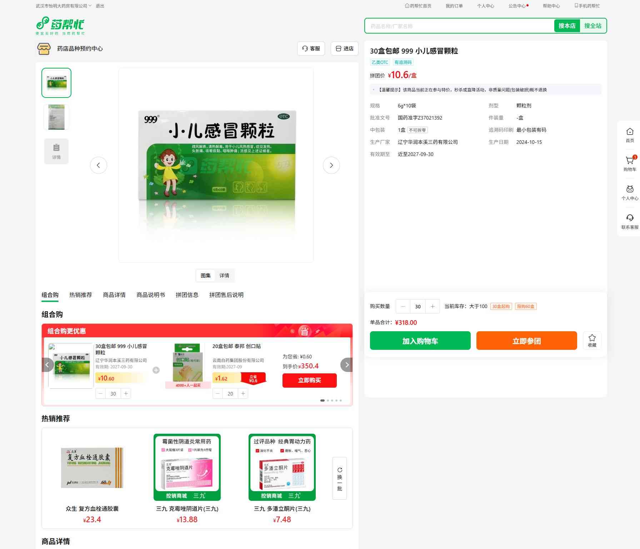Viewport: 640px width, 549px height.
Task: Switch to the 拼团信息 tab
Action: click(x=187, y=295)
